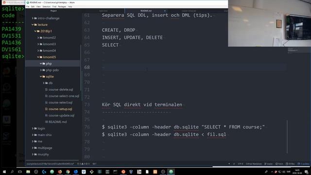311x175 pixels.
Task: Open Firefox from the taskbar
Action: click(60, 172)
